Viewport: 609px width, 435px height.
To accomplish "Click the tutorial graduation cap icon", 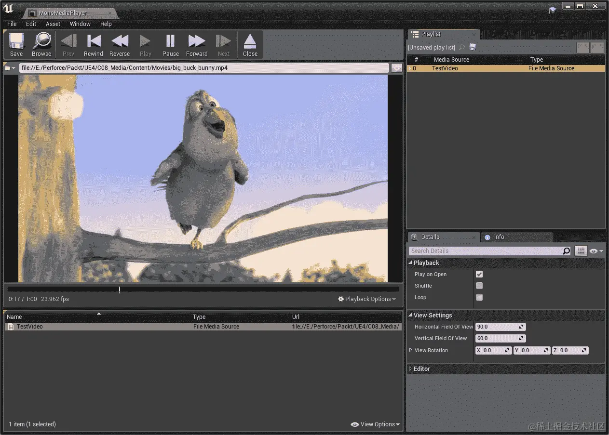I will click(x=553, y=10).
